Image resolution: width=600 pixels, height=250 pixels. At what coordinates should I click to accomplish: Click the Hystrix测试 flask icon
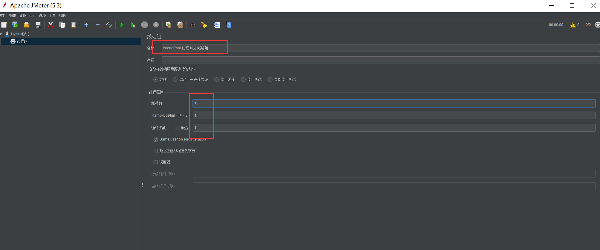[x=7, y=34]
